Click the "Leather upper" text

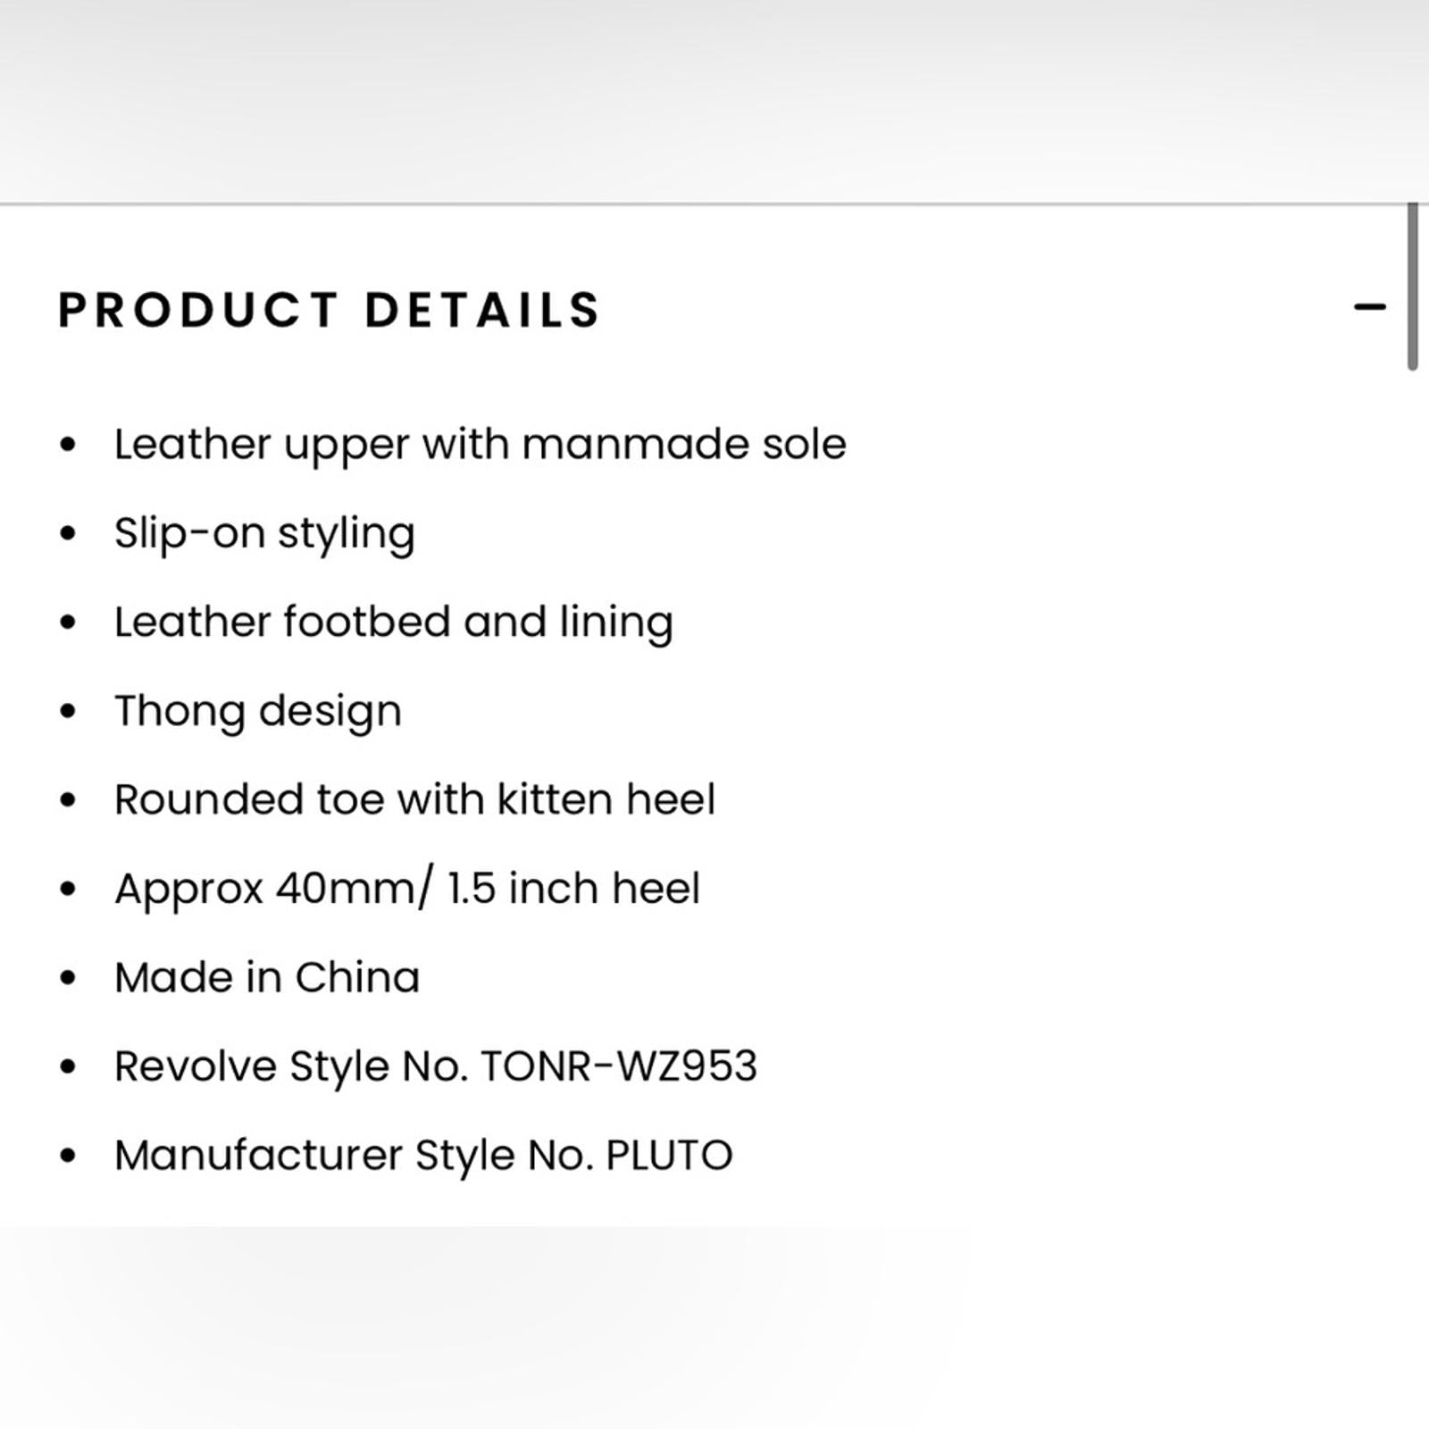click(x=261, y=444)
